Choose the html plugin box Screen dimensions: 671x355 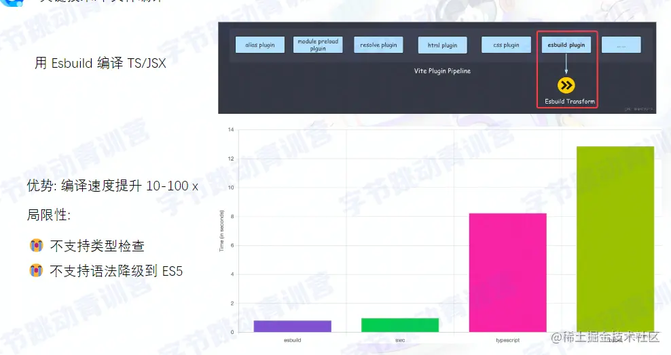tap(443, 45)
